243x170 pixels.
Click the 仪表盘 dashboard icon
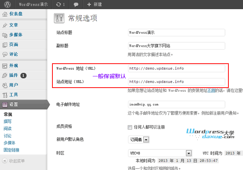[5, 15]
